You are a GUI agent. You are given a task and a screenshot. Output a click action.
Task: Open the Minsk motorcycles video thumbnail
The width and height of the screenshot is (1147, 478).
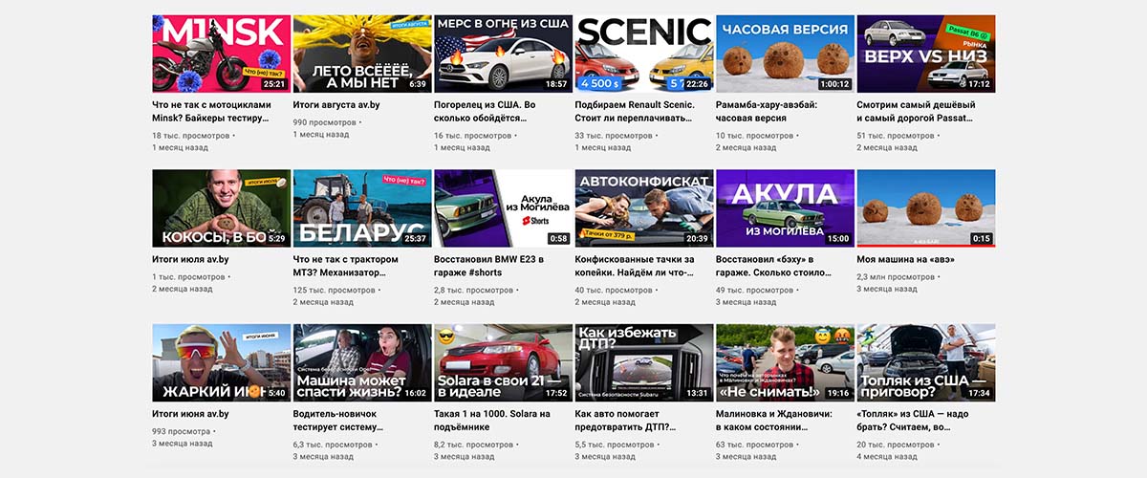coord(221,54)
